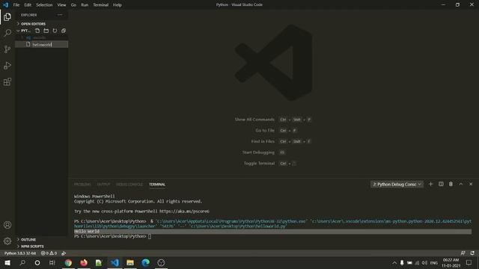Click the ENG language indicator
This screenshot has width=479, height=269.
tap(434, 263)
